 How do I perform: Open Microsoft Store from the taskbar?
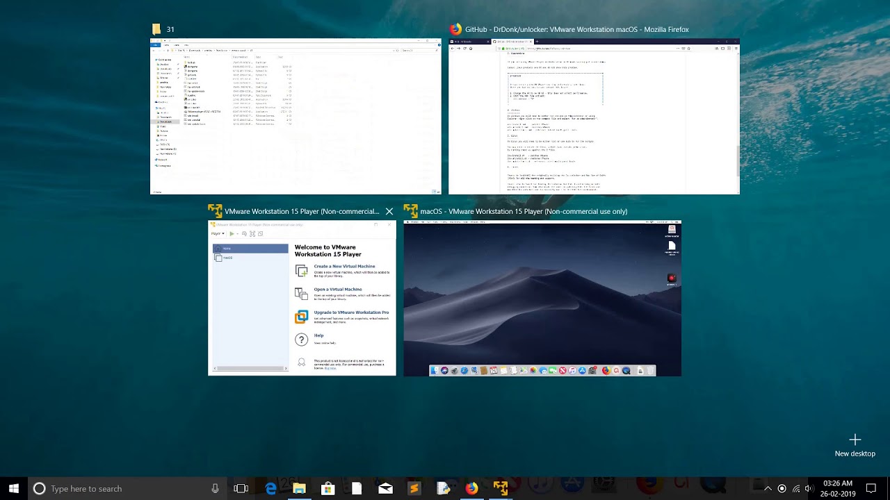tap(327, 488)
